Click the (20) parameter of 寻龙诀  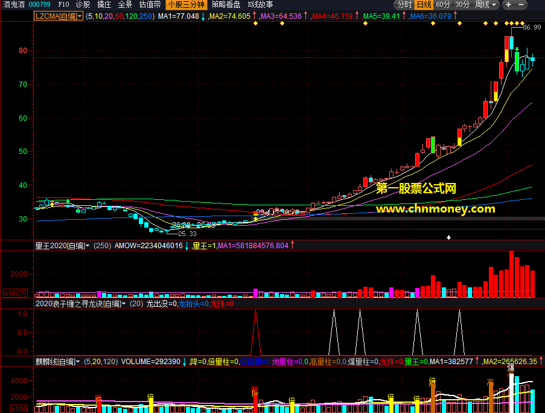pos(136,304)
